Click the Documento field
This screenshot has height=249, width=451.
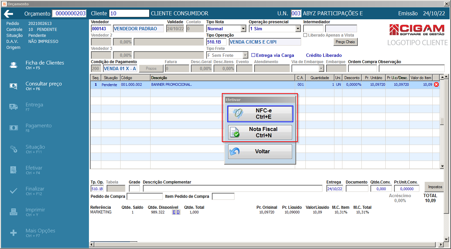coord(357,188)
